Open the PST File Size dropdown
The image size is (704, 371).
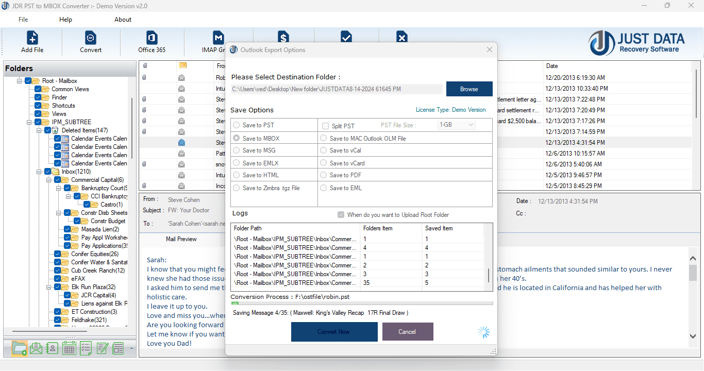[x=457, y=125]
